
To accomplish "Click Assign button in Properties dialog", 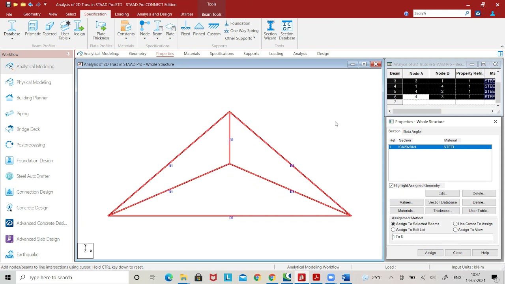I will click(x=430, y=253).
